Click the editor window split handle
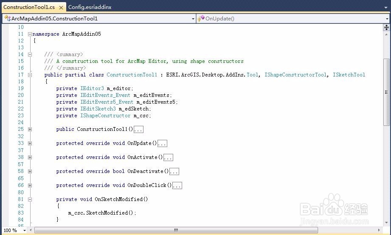 point(386,27)
